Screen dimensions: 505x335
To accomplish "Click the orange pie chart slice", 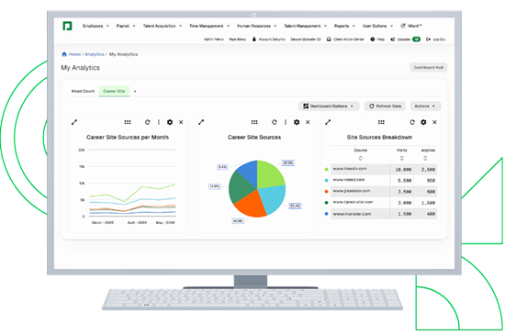I will pyautogui.click(x=252, y=204).
